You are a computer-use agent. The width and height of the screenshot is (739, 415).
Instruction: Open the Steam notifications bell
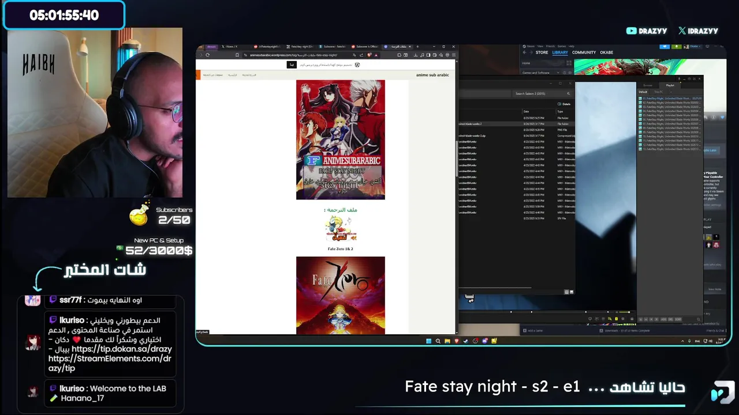[x=677, y=46]
